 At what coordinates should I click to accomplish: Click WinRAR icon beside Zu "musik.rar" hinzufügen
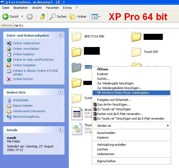pos(95,109)
